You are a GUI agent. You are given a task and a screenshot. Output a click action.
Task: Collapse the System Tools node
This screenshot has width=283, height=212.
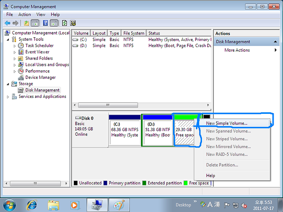coord(8,40)
